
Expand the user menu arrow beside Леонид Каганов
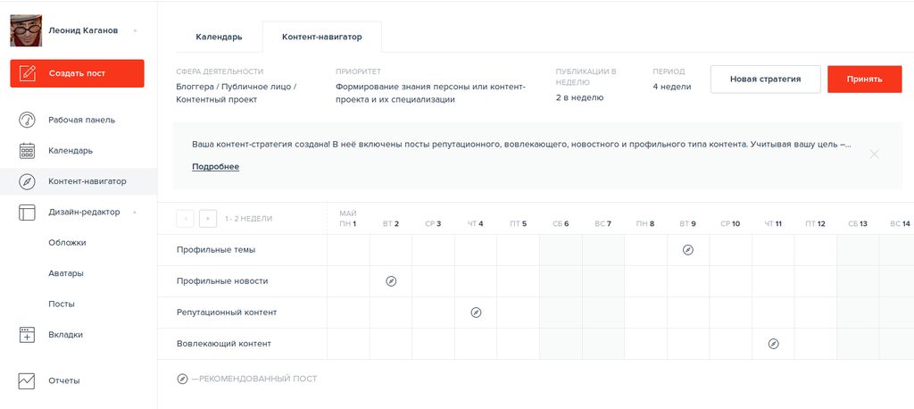[136, 31]
